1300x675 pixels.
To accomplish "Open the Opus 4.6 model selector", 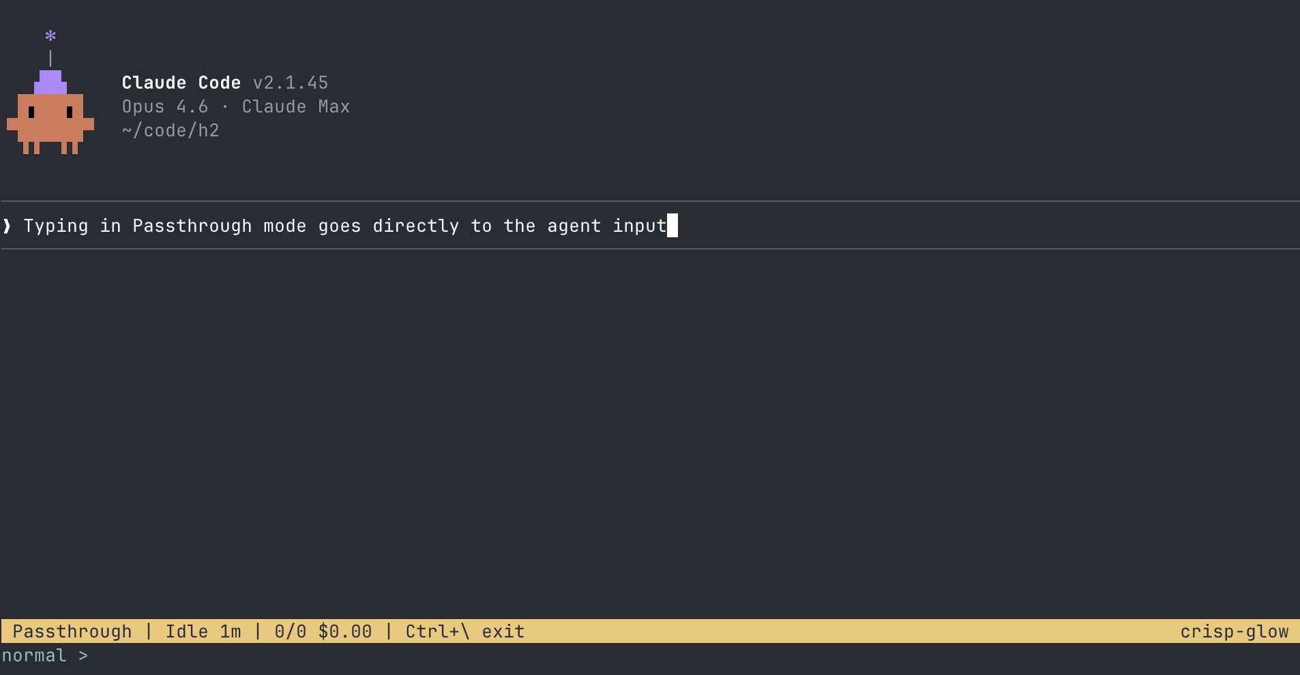I will pos(164,106).
